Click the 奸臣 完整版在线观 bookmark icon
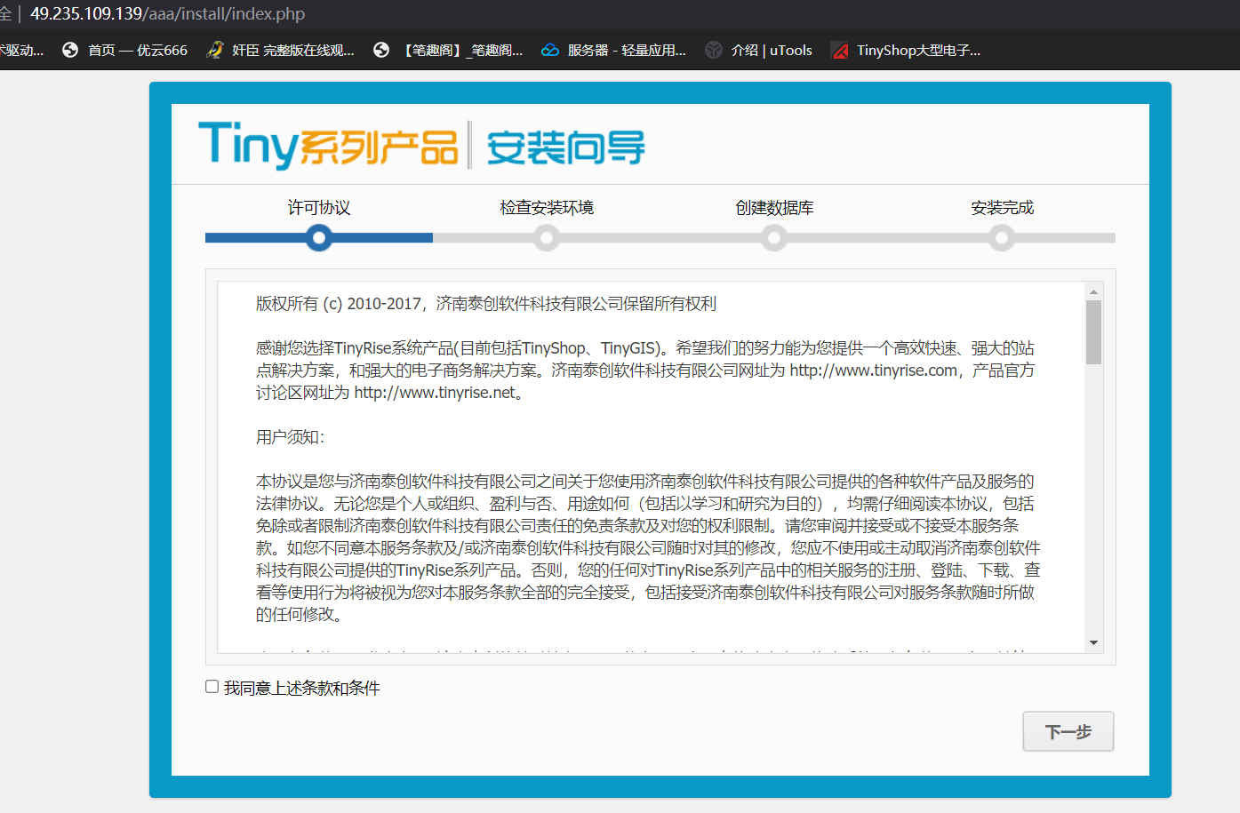 coord(214,51)
